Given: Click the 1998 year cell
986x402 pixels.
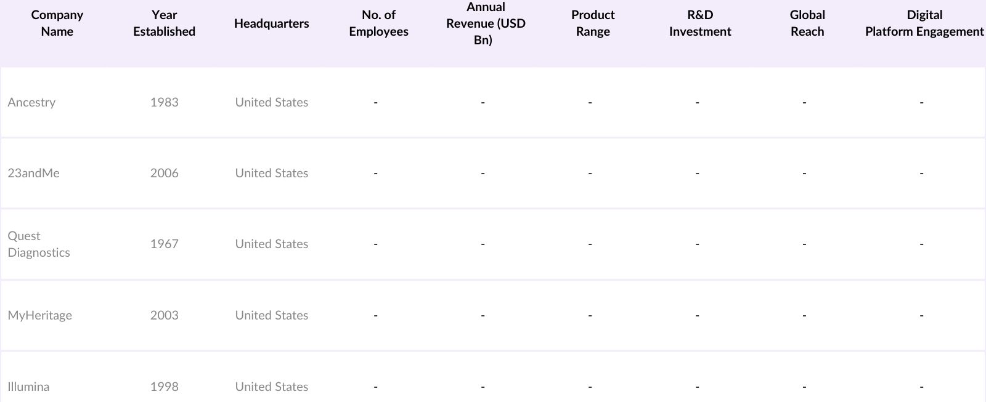Looking at the screenshot, I should pyautogui.click(x=164, y=387).
